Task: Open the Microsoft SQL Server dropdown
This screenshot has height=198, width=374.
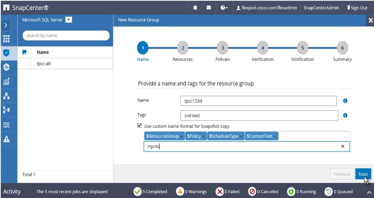Action: [69, 20]
